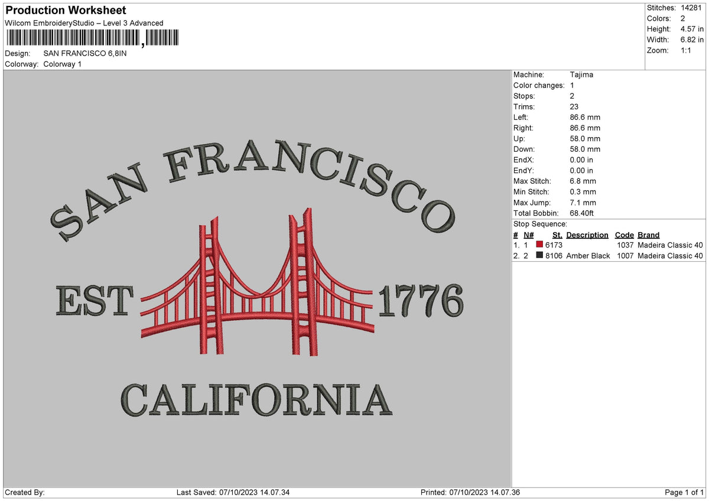
Task: Select the barcode under the Wilcom title
Action: (x=92, y=38)
